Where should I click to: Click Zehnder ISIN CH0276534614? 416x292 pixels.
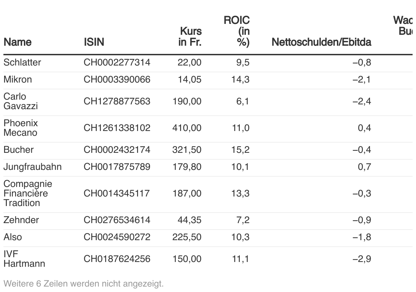(117, 220)
